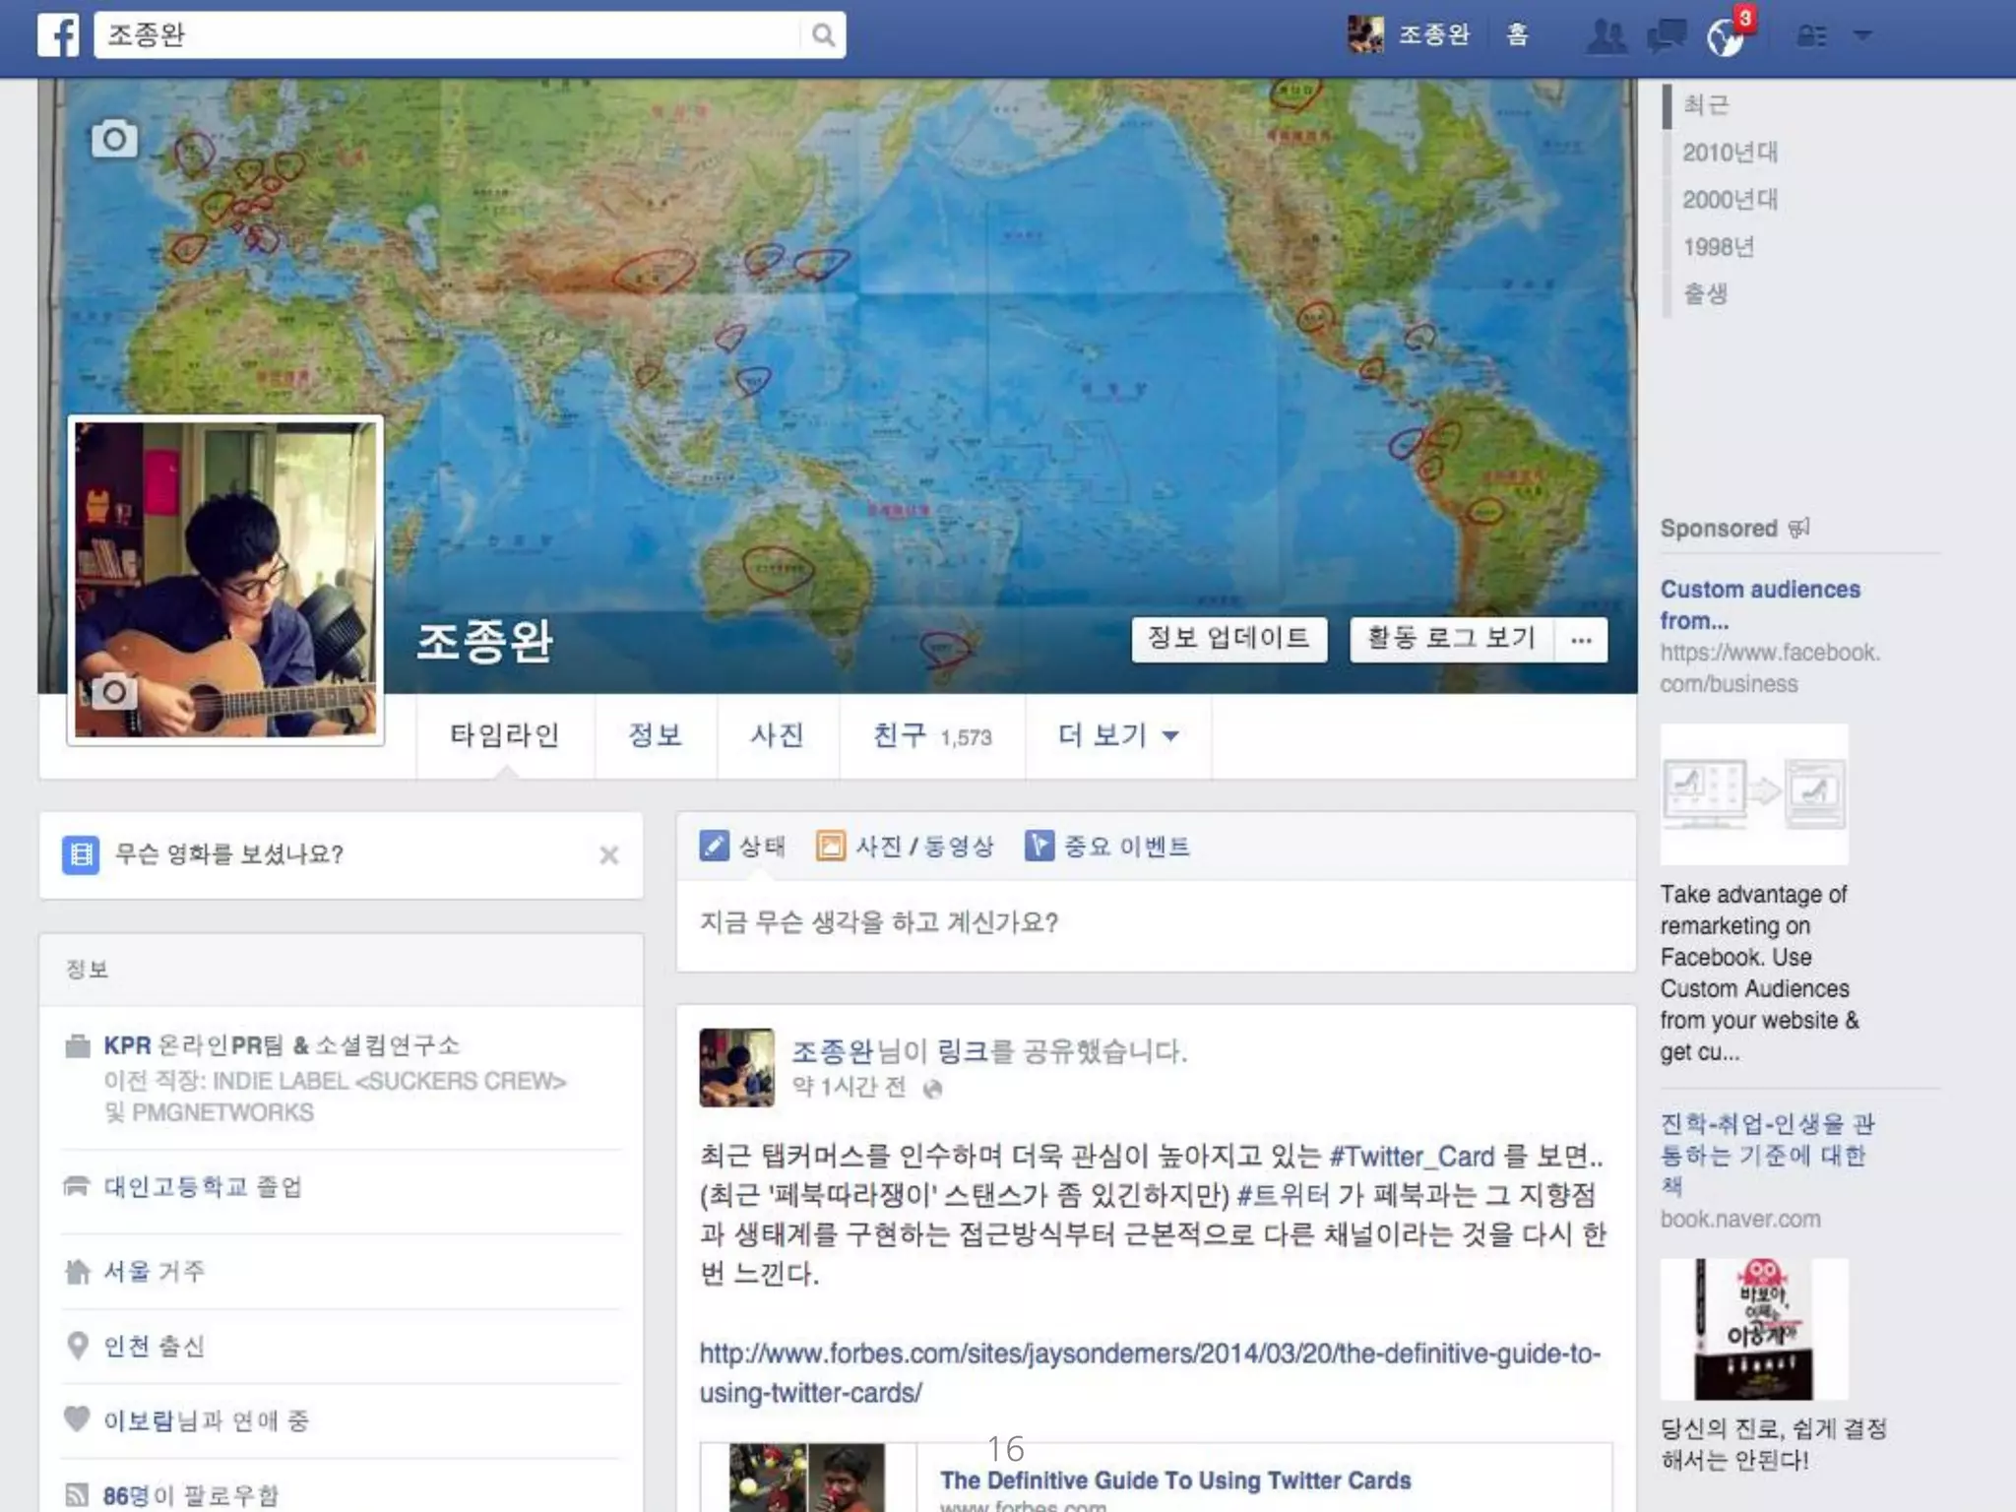Open the account menu dropdown arrow

tap(1861, 35)
